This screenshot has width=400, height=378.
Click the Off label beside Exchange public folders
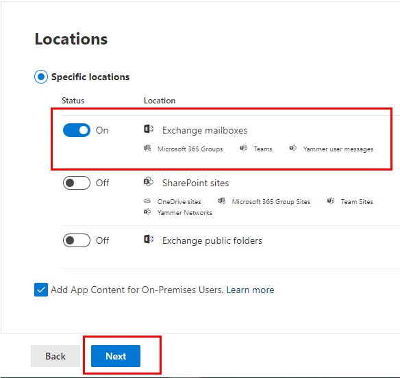(x=102, y=240)
